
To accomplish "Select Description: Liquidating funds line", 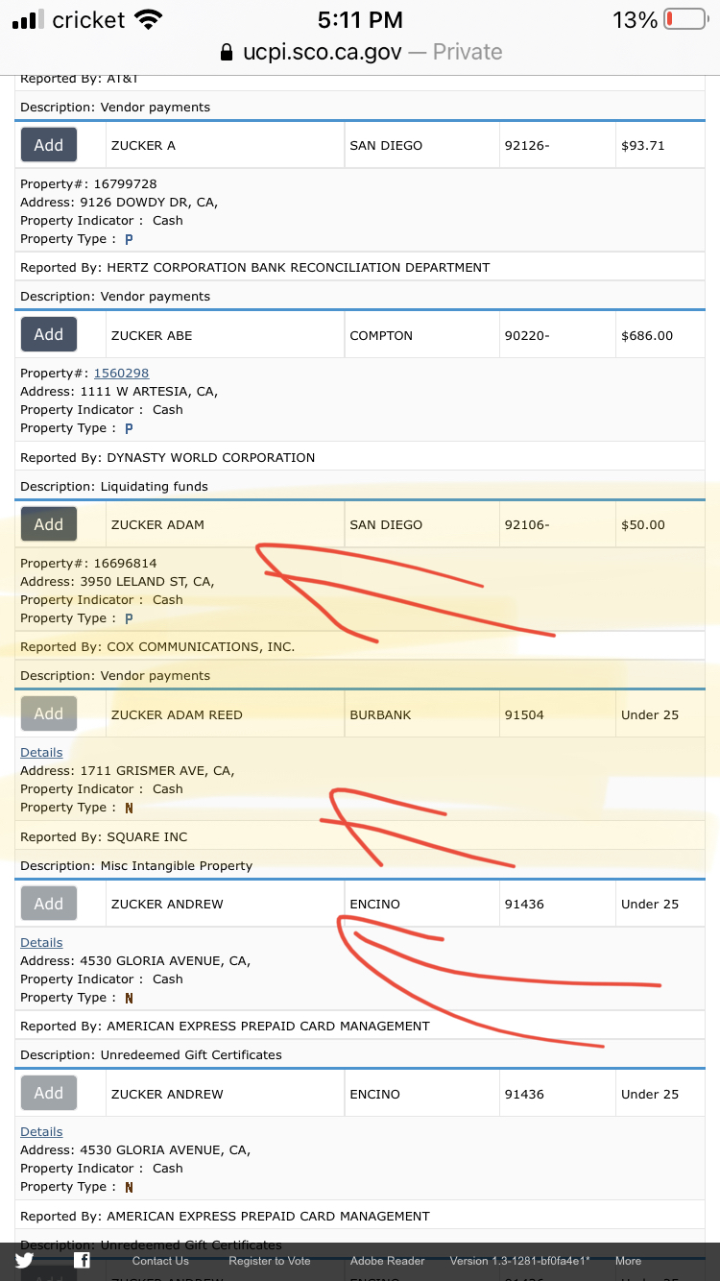I will tap(114, 486).
